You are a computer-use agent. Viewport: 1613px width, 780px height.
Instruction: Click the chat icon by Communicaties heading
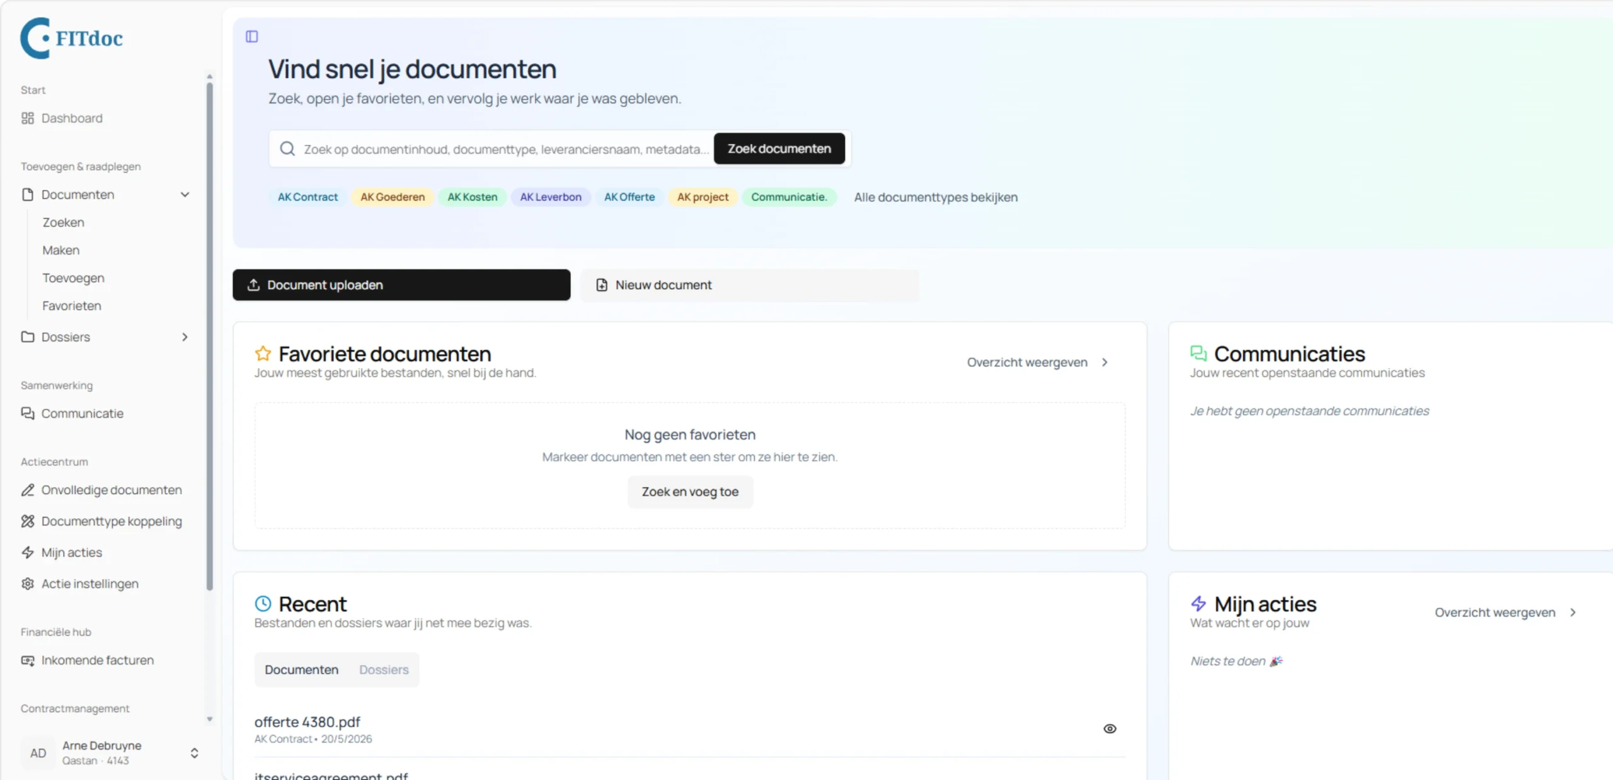click(x=1198, y=353)
